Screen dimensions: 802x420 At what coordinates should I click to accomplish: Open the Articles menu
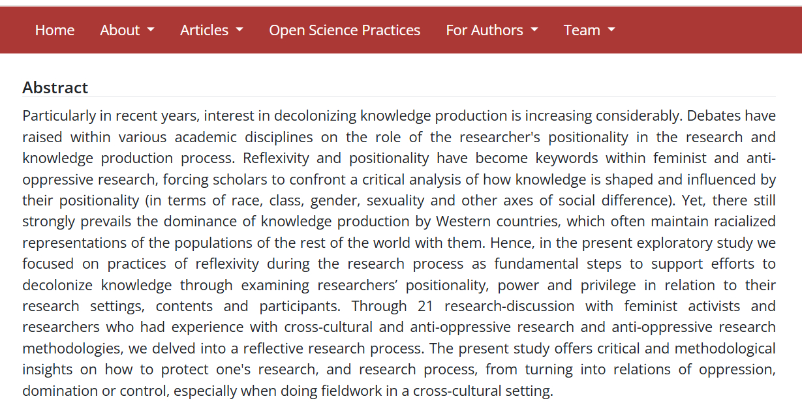click(x=204, y=30)
